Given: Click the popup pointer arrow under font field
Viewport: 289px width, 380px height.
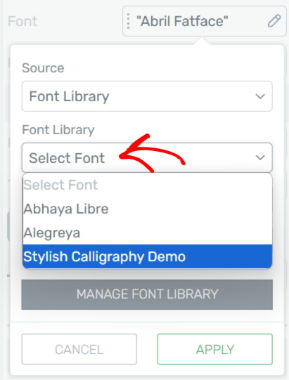Looking at the screenshot, I should coord(201,41).
